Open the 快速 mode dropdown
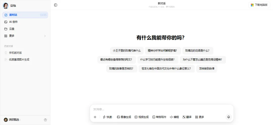273x125 pixels. 108,117
